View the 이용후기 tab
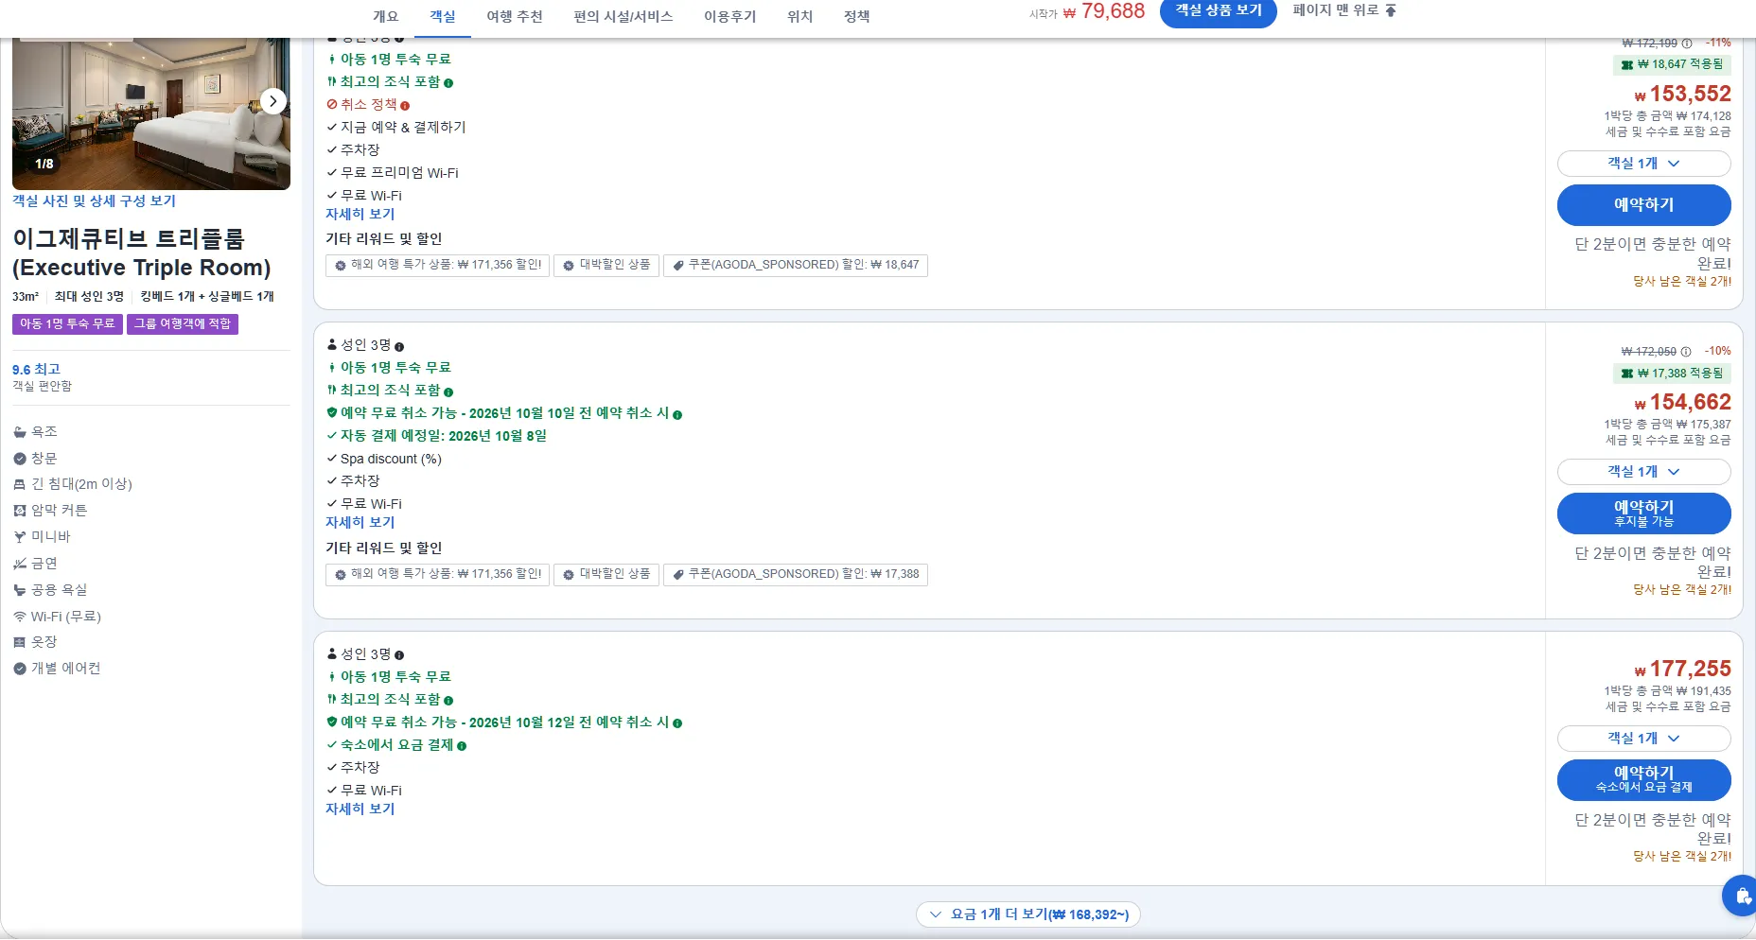Screen dimensions: 1756x940 point(730,16)
